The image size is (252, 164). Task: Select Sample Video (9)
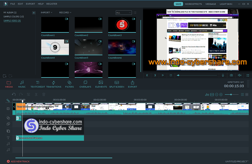point(12,21)
